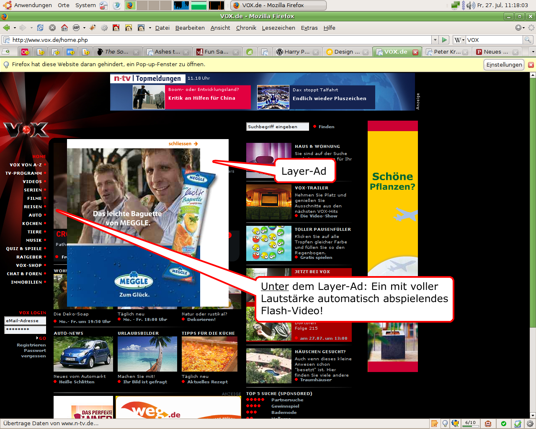Expand the URL bar history dropdown
The height and width of the screenshot is (429, 536).
pos(435,40)
